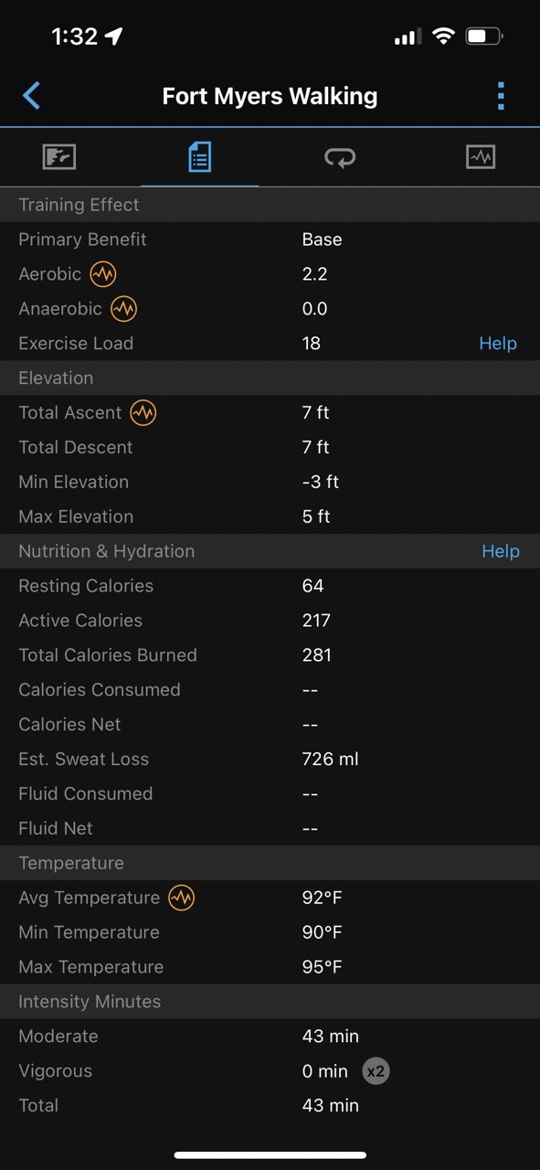
Task: Tap the Fluid Consumed value
Action: tap(310, 794)
